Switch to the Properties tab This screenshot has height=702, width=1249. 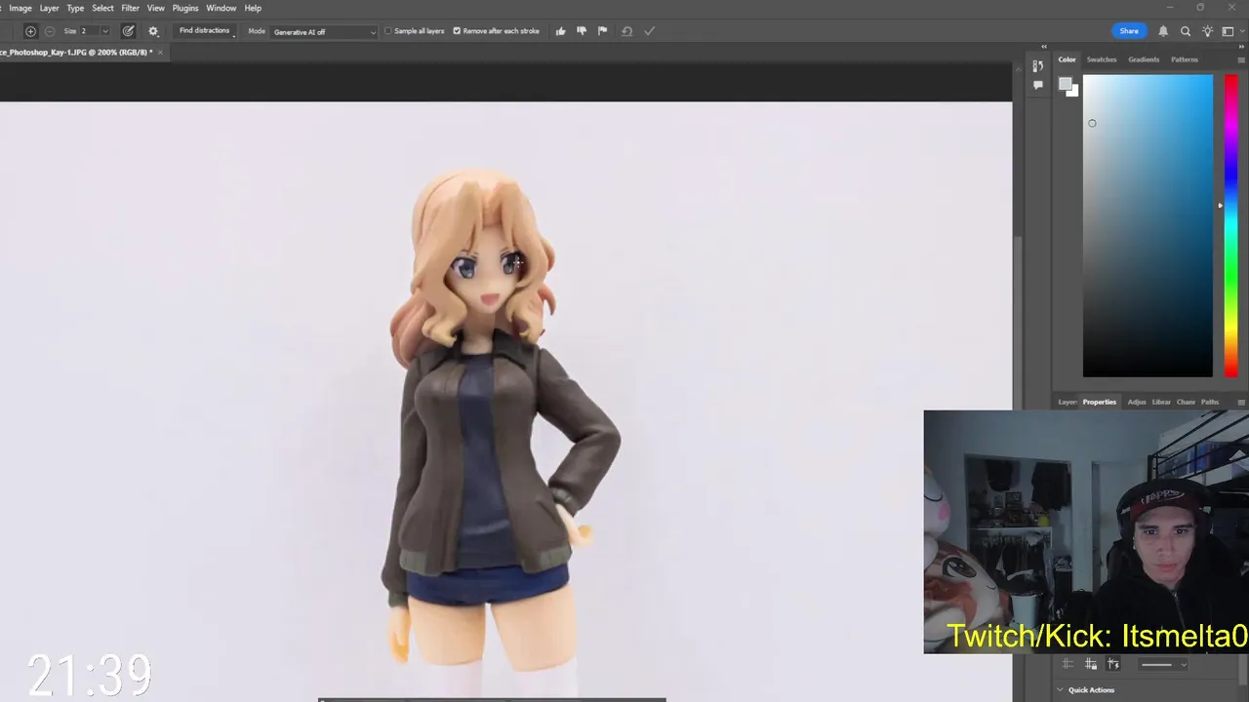coord(1100,402)
